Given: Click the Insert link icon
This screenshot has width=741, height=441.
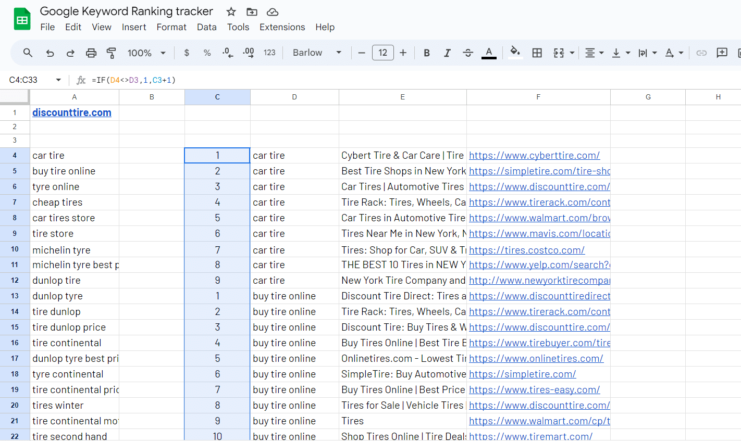Looking at the screenshot, I should [701, 53].
